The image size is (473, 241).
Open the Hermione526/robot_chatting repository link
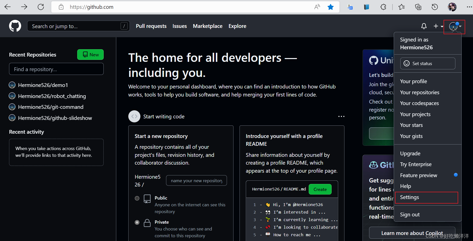52,96
